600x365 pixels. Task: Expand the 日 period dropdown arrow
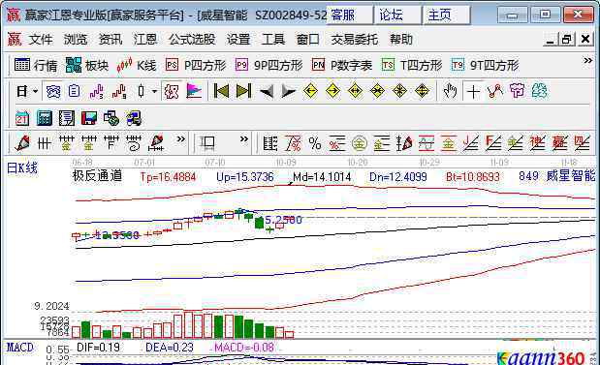point(36,91)
